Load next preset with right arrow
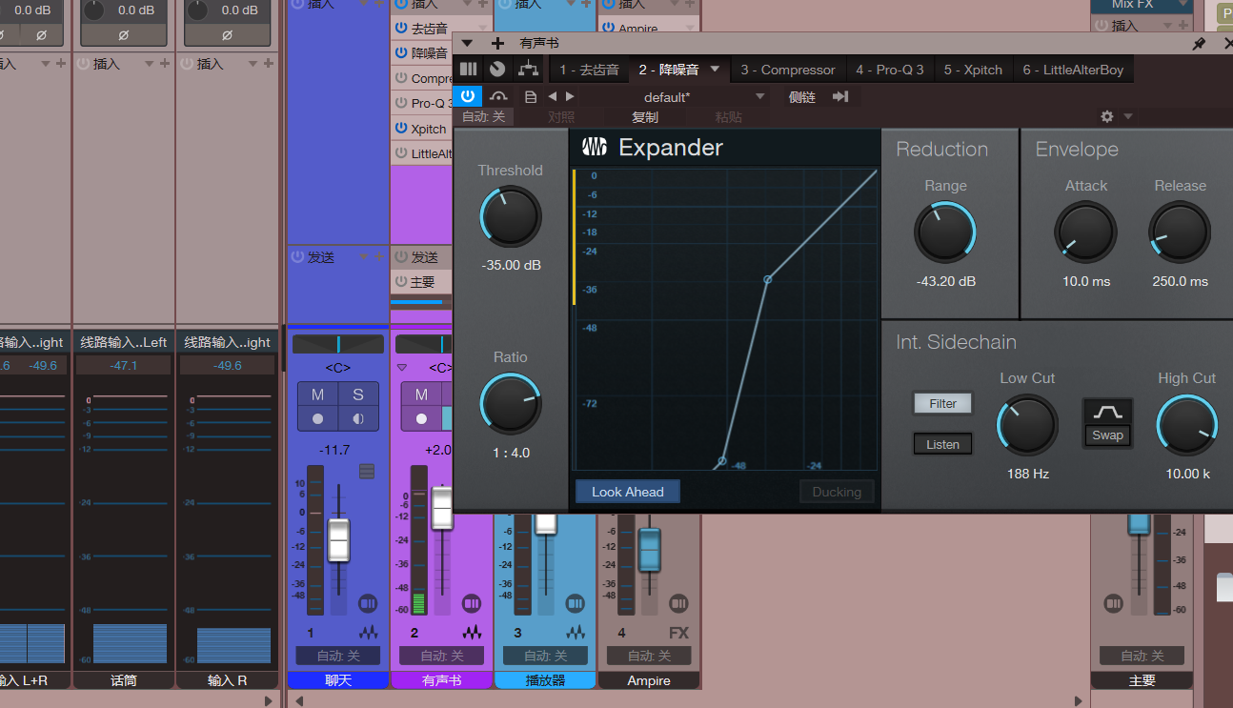This screenshot has width=1233, height=708. tap(570, 96)
